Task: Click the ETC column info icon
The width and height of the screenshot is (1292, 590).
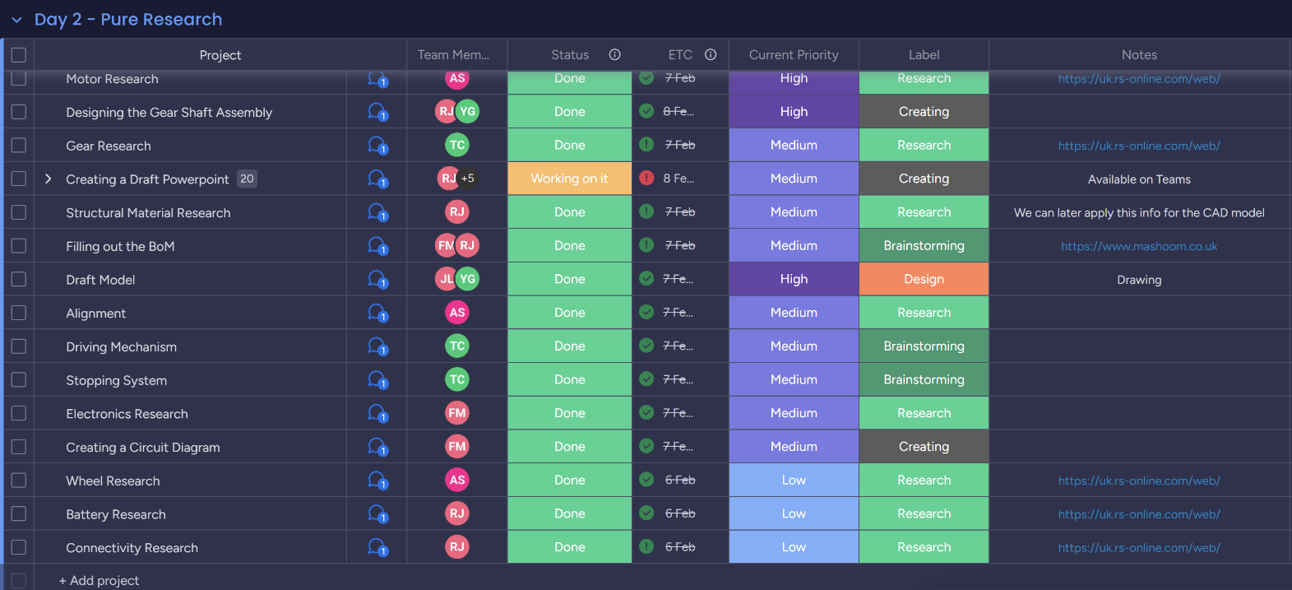Action: (711, 54)
